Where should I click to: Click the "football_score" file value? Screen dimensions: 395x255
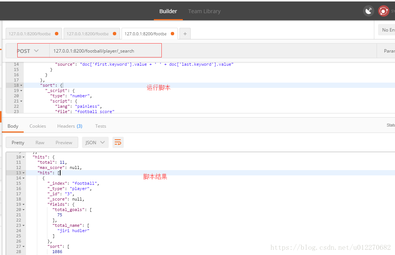click(95, 112)
